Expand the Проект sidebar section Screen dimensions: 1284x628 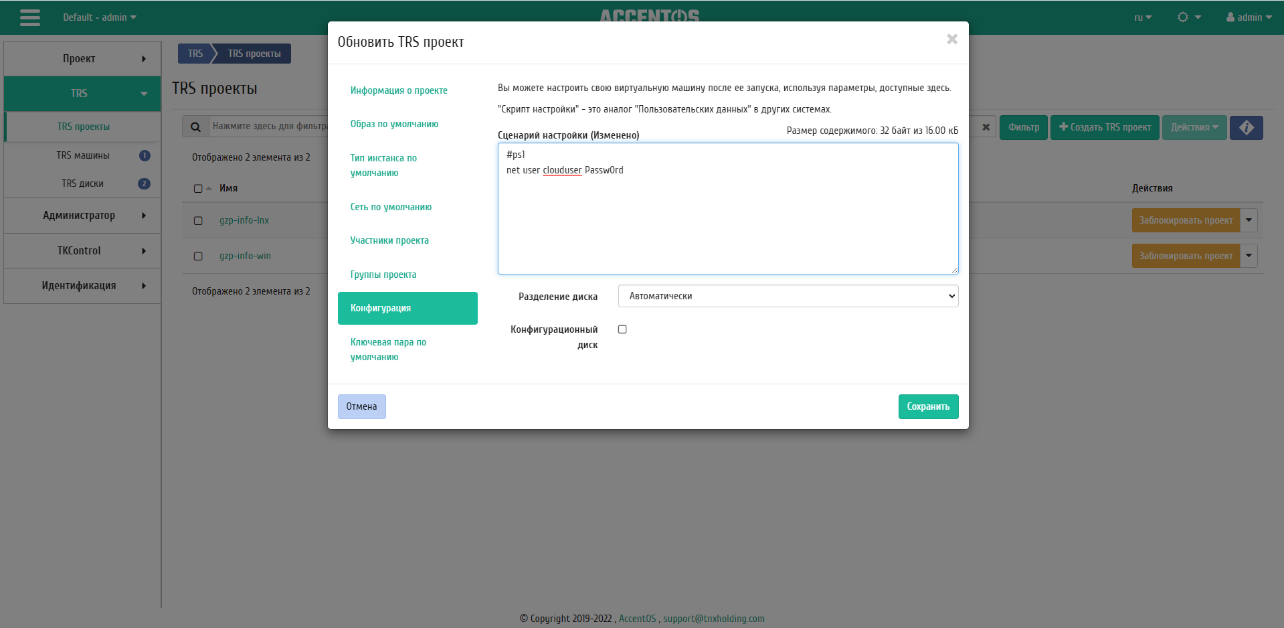pyautogui.click(x=82, y=59)
